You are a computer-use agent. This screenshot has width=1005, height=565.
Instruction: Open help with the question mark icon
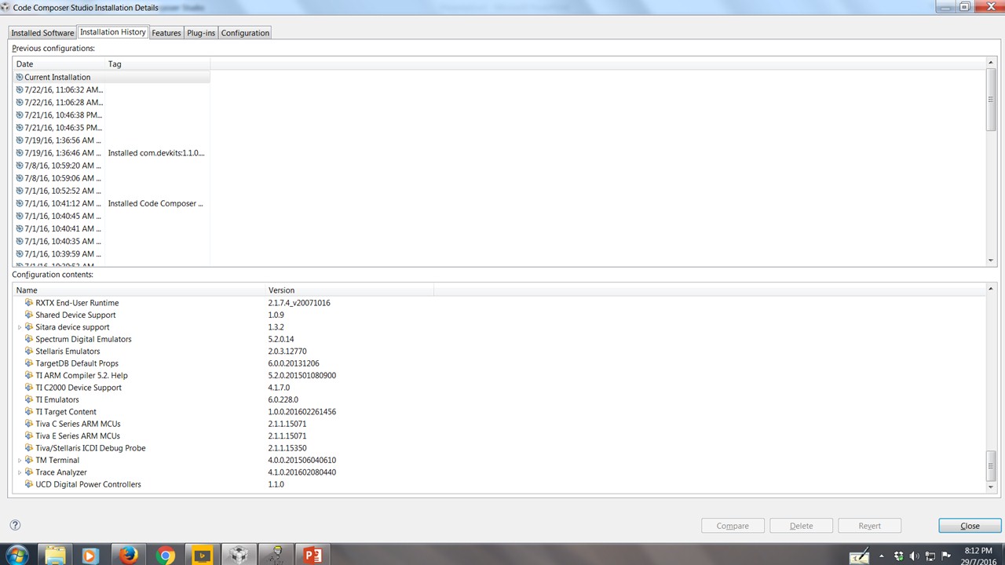pyautogui.click(x=15, y=525)
